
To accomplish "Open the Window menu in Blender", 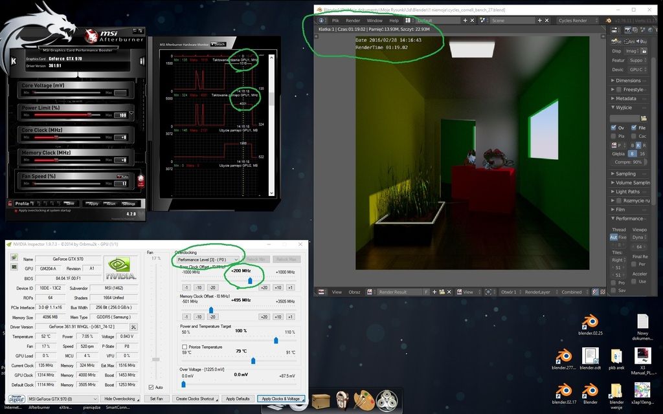I will (x=374, y=20).
